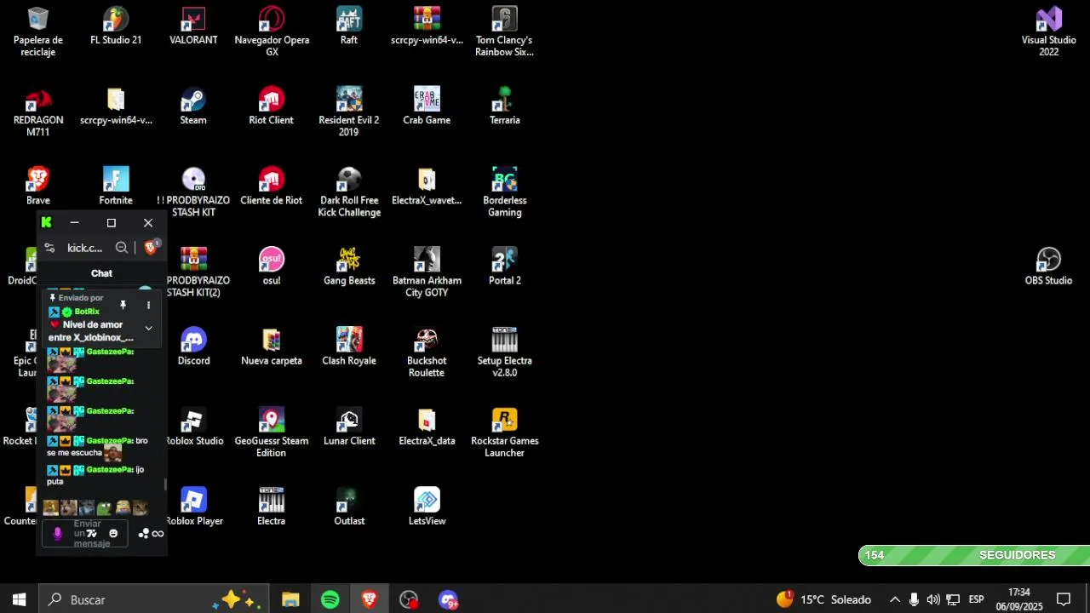Open the Papelera de reciclaje icon
Viewport: 1090px width, 613px height.
click(38, 32)
